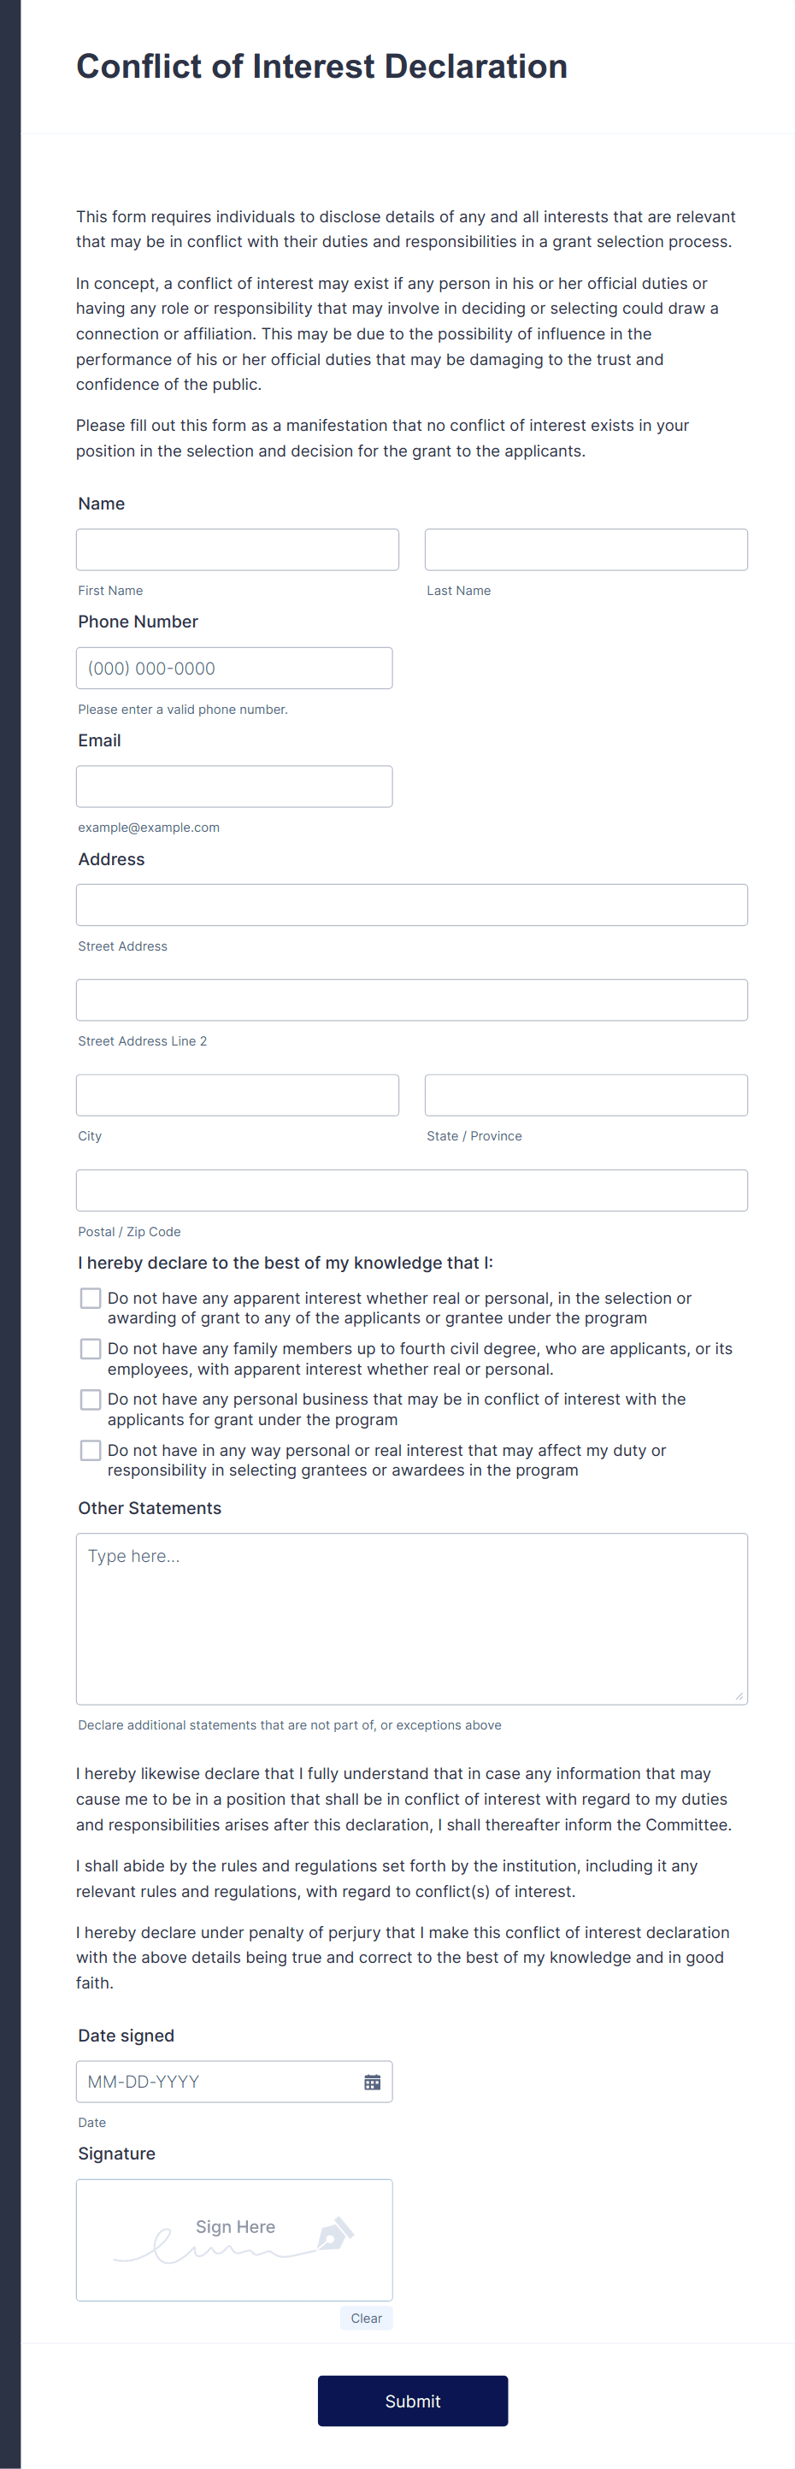Select the Email input field
This screenshot has height=2469, width=795.
[x=233, y=786]
